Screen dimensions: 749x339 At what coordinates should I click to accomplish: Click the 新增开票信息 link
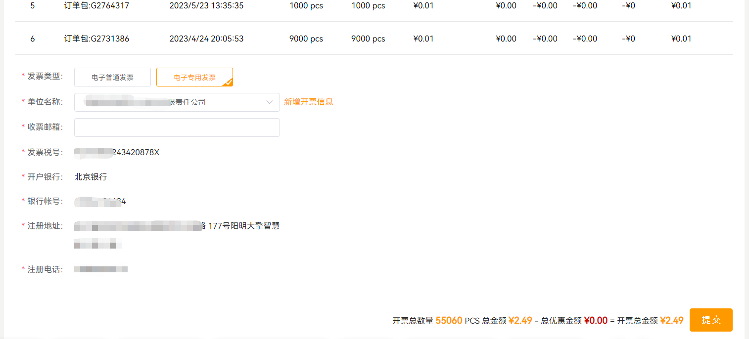pyautogui.click(x=308, y=102)
